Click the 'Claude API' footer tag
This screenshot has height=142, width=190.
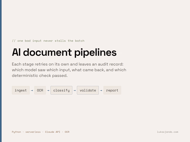pyautogui.click(x=53, y=132)
